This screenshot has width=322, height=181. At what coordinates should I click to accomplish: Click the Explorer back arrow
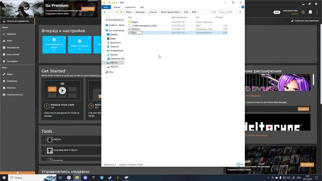pyautogui.click(x=105, y=12)
